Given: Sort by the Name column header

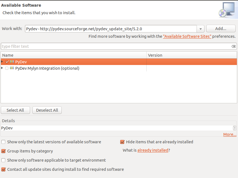Looking at the screenshot, I should tap(73, 55).
